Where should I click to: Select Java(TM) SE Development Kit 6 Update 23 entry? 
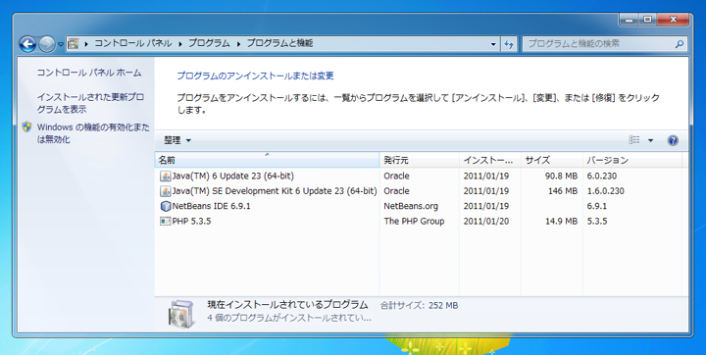pos(275,191)
